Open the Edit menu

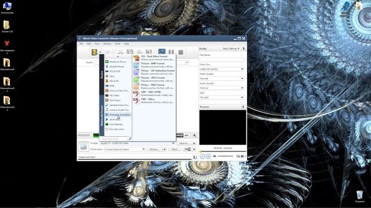pos(89,44)
